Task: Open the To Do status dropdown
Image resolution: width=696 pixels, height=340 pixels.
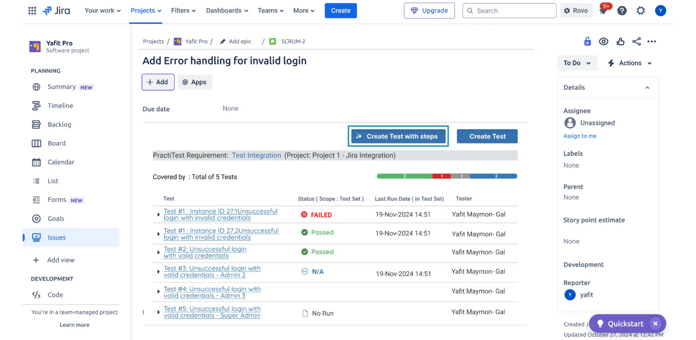Action: (x=577, y=63)
